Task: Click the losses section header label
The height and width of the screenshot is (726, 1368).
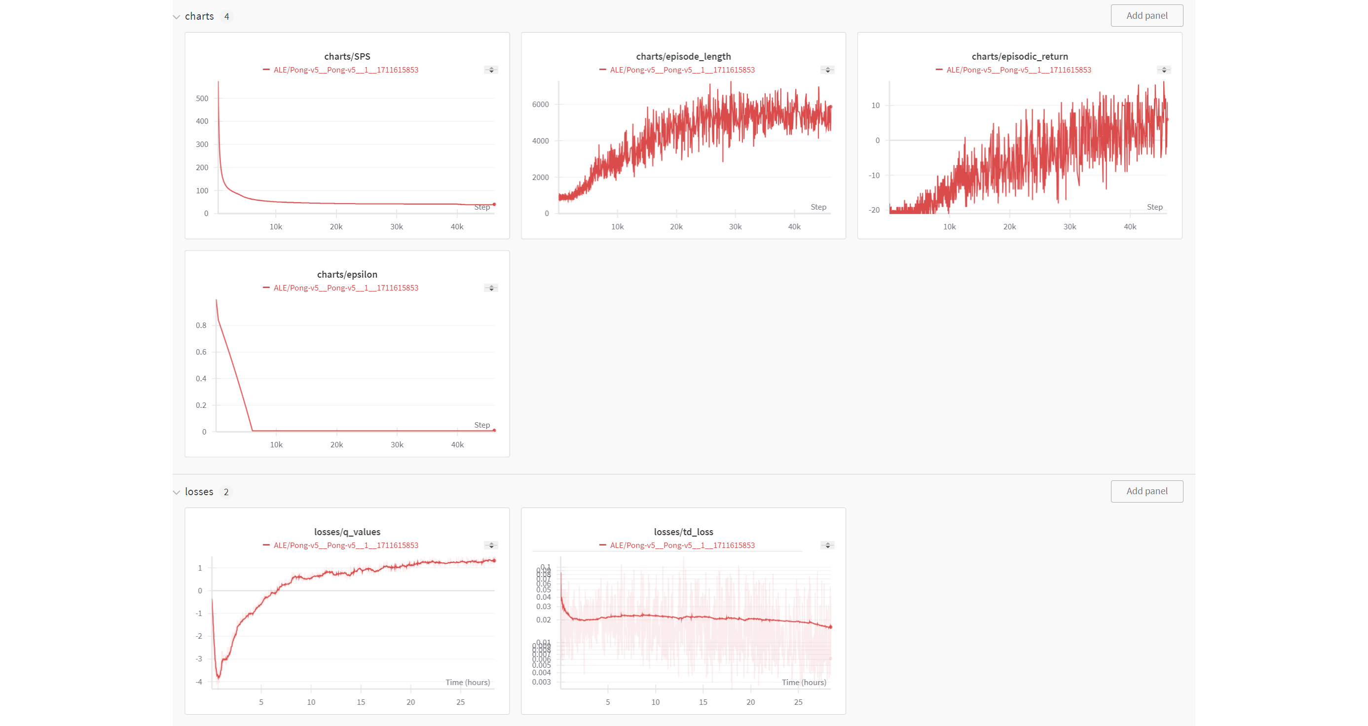Action: coord(199,492)
